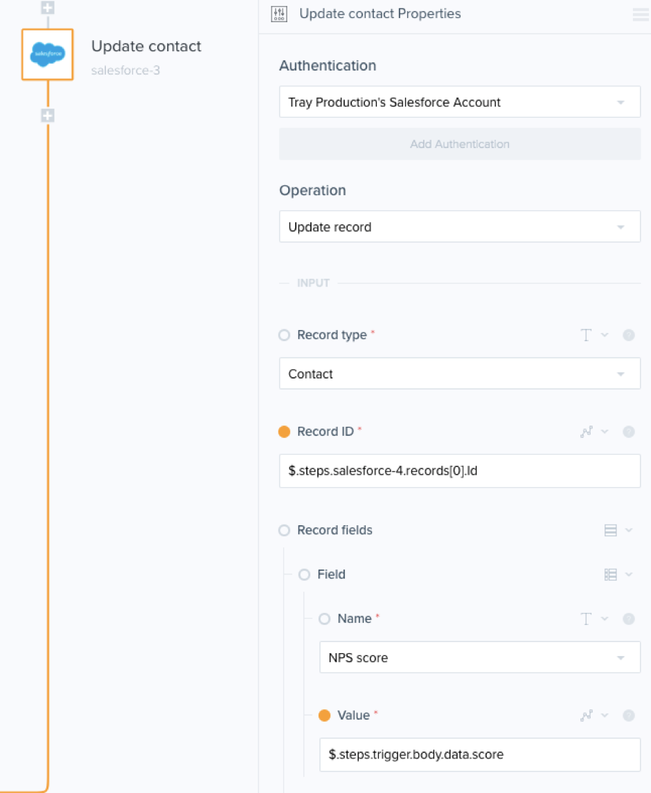This screenshot has height=793, width=651.
Task: Add a step below Update contact
Action: coord(48,116)
